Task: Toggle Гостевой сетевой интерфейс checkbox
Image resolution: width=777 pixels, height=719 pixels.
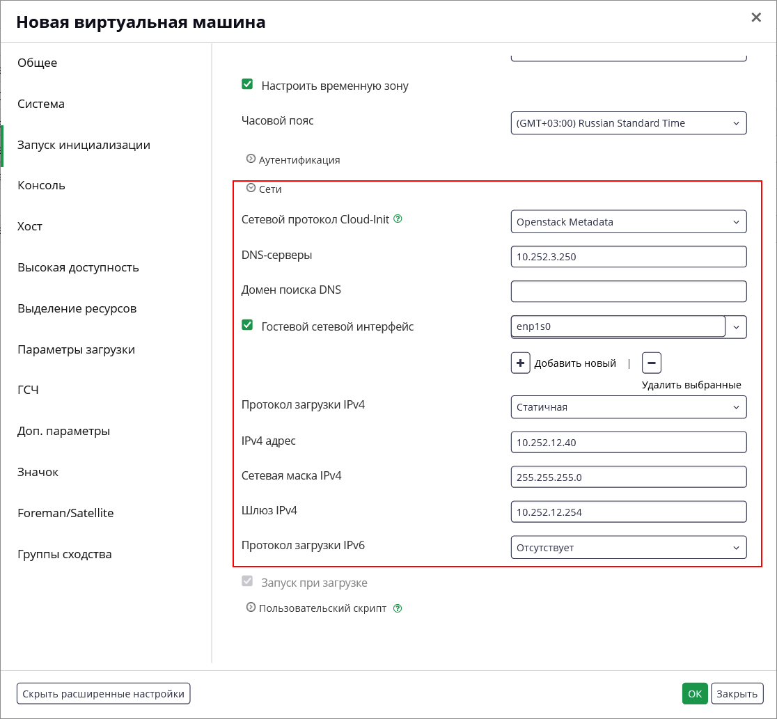Action: (x=247, y=325)
